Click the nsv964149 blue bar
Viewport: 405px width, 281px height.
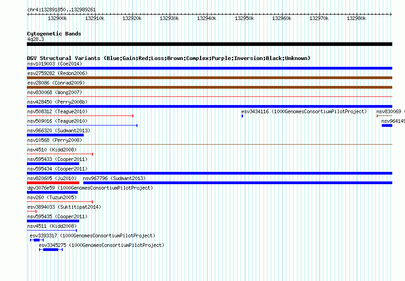click(x=387, y=125)
